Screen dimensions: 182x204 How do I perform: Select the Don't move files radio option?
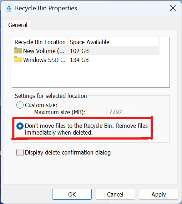click(20, 126)
